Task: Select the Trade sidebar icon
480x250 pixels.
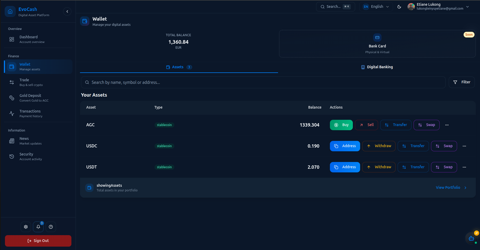Action: point(11,82)
